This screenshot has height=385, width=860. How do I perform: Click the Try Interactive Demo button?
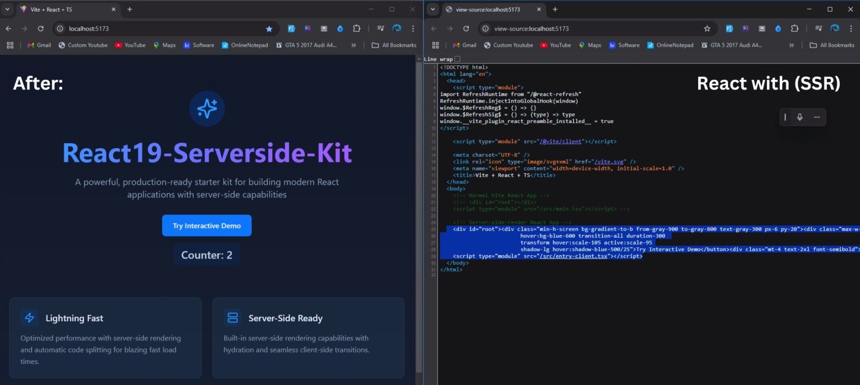point(206,226)
